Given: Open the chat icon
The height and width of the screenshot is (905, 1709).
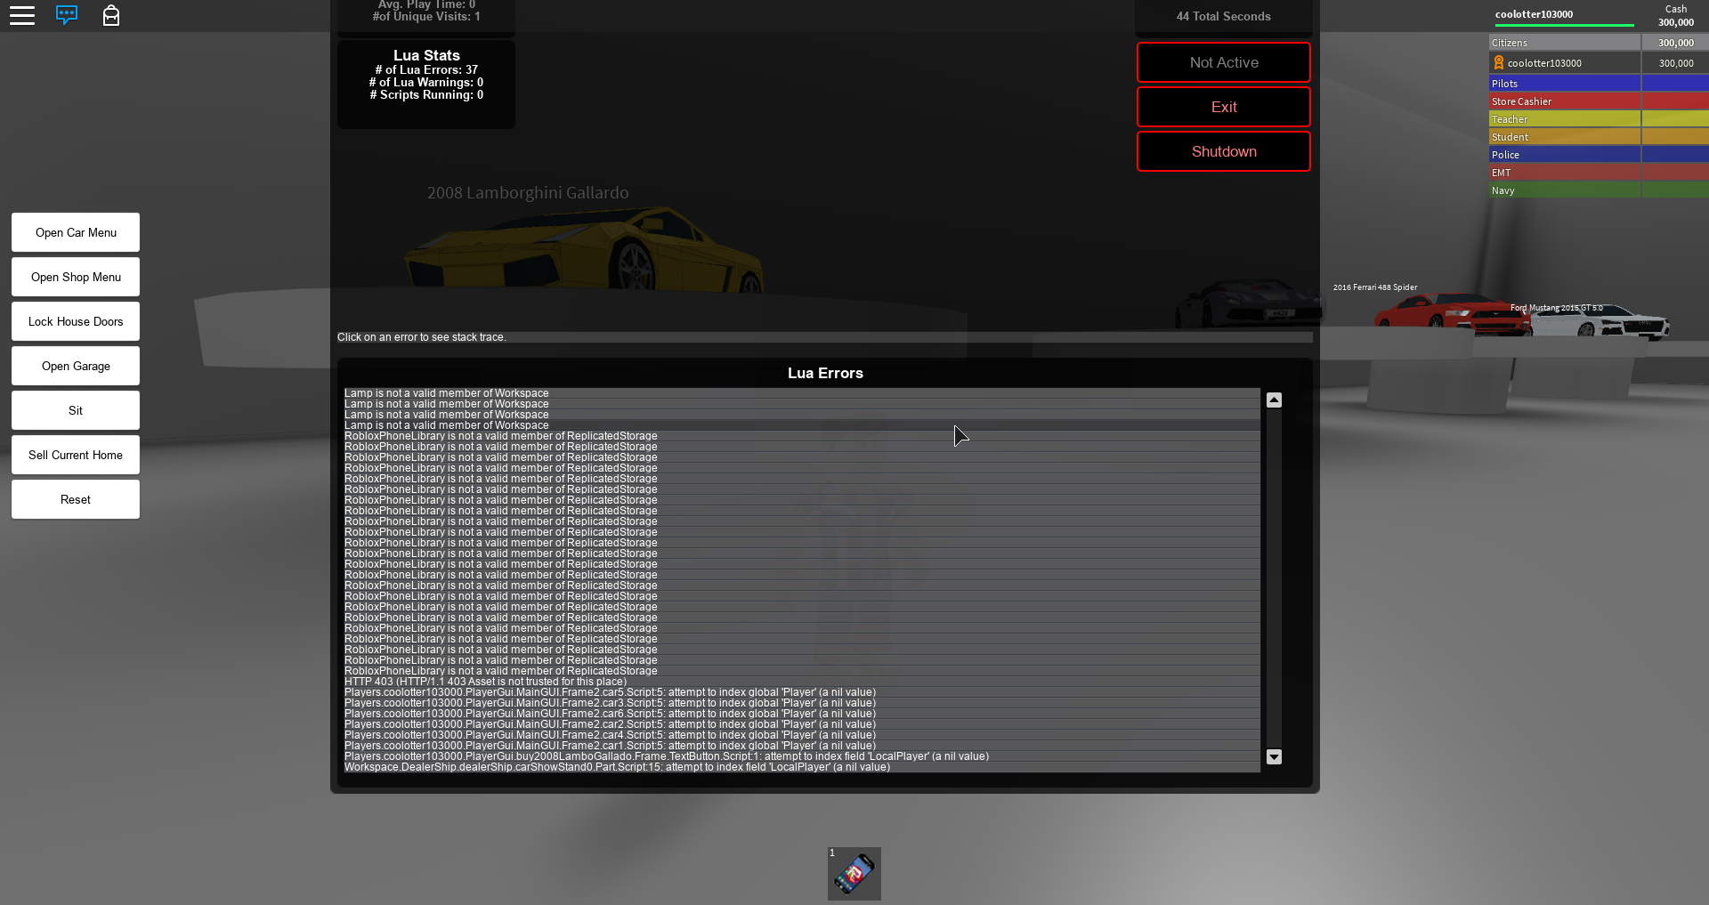Looking at the screenshot, I should tap(67, 15).
